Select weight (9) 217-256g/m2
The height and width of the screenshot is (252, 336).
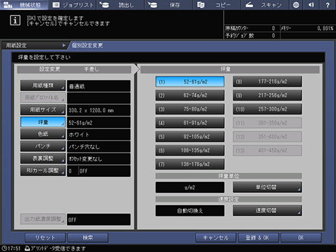tap(267, 95)
